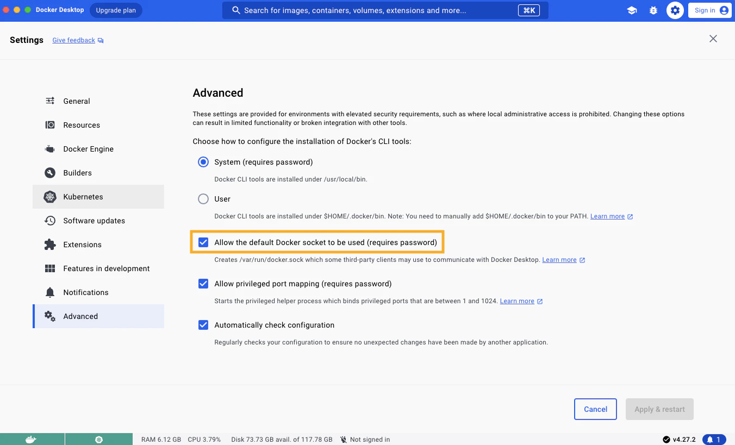Uncheck Automatically check configuration checkbox
Image resolution: width=735 pixels, height=445 pixels.
[203, 325]
